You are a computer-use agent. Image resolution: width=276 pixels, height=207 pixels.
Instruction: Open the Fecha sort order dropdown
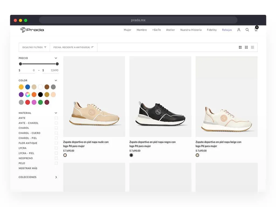pyautogui.click(x=73, y=47)
